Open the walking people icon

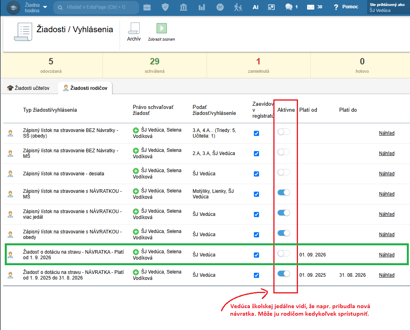(238, 7)
